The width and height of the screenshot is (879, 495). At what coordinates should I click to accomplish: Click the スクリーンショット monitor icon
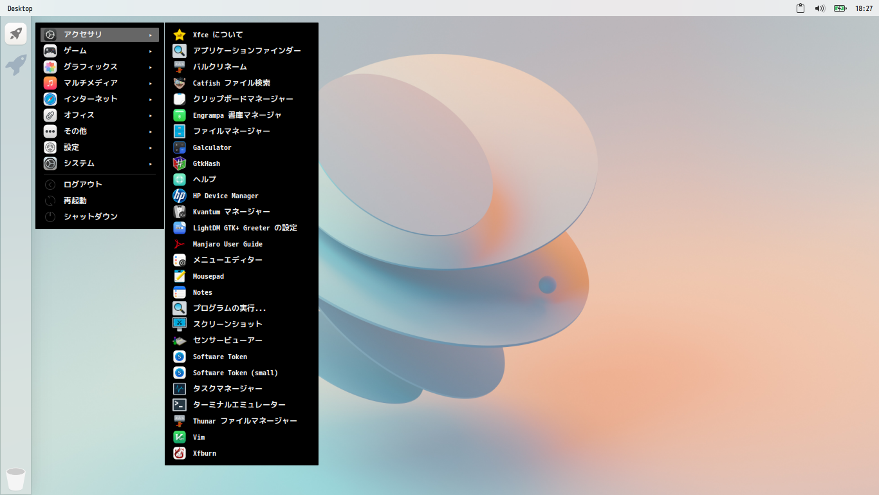coord(180,324)
